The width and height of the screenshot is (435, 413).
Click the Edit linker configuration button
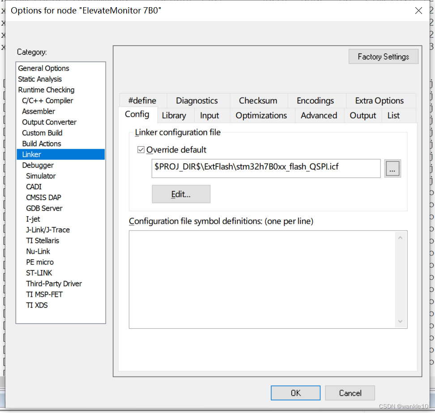click(x=181, y=194)
